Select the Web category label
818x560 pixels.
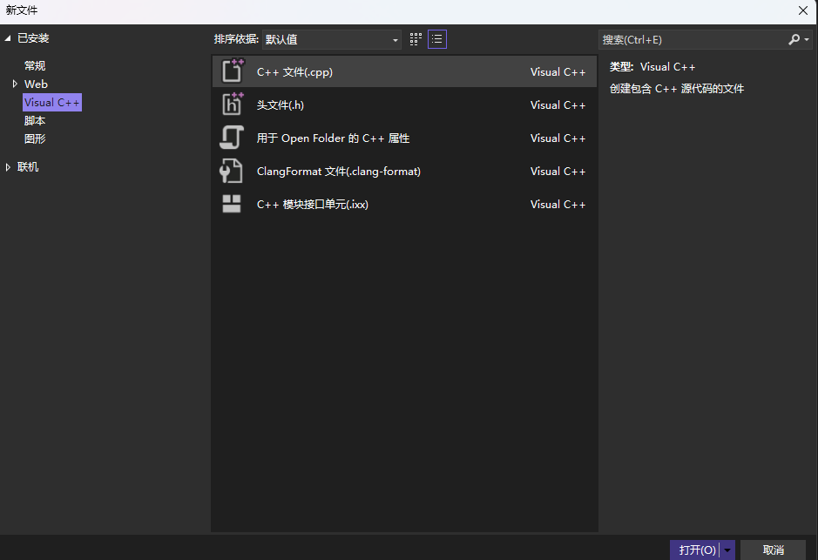[36, 84]
